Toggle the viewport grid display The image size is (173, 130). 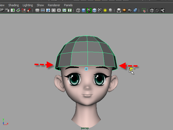click(37, 11)
